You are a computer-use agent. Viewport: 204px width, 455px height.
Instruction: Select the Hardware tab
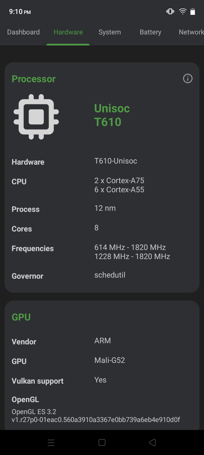pyautogui.click(x=68, y=32)
